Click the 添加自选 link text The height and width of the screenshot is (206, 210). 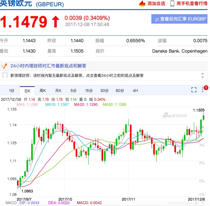click(156, 4)
